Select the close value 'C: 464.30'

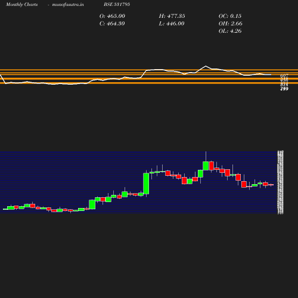coord(112,24)
